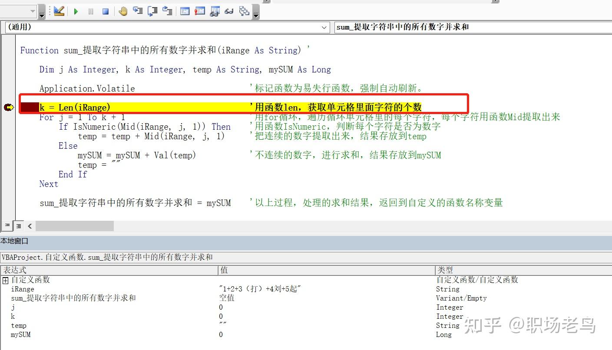
Task: Switch to Procedure View at bottom left
Action: point(7,226)
